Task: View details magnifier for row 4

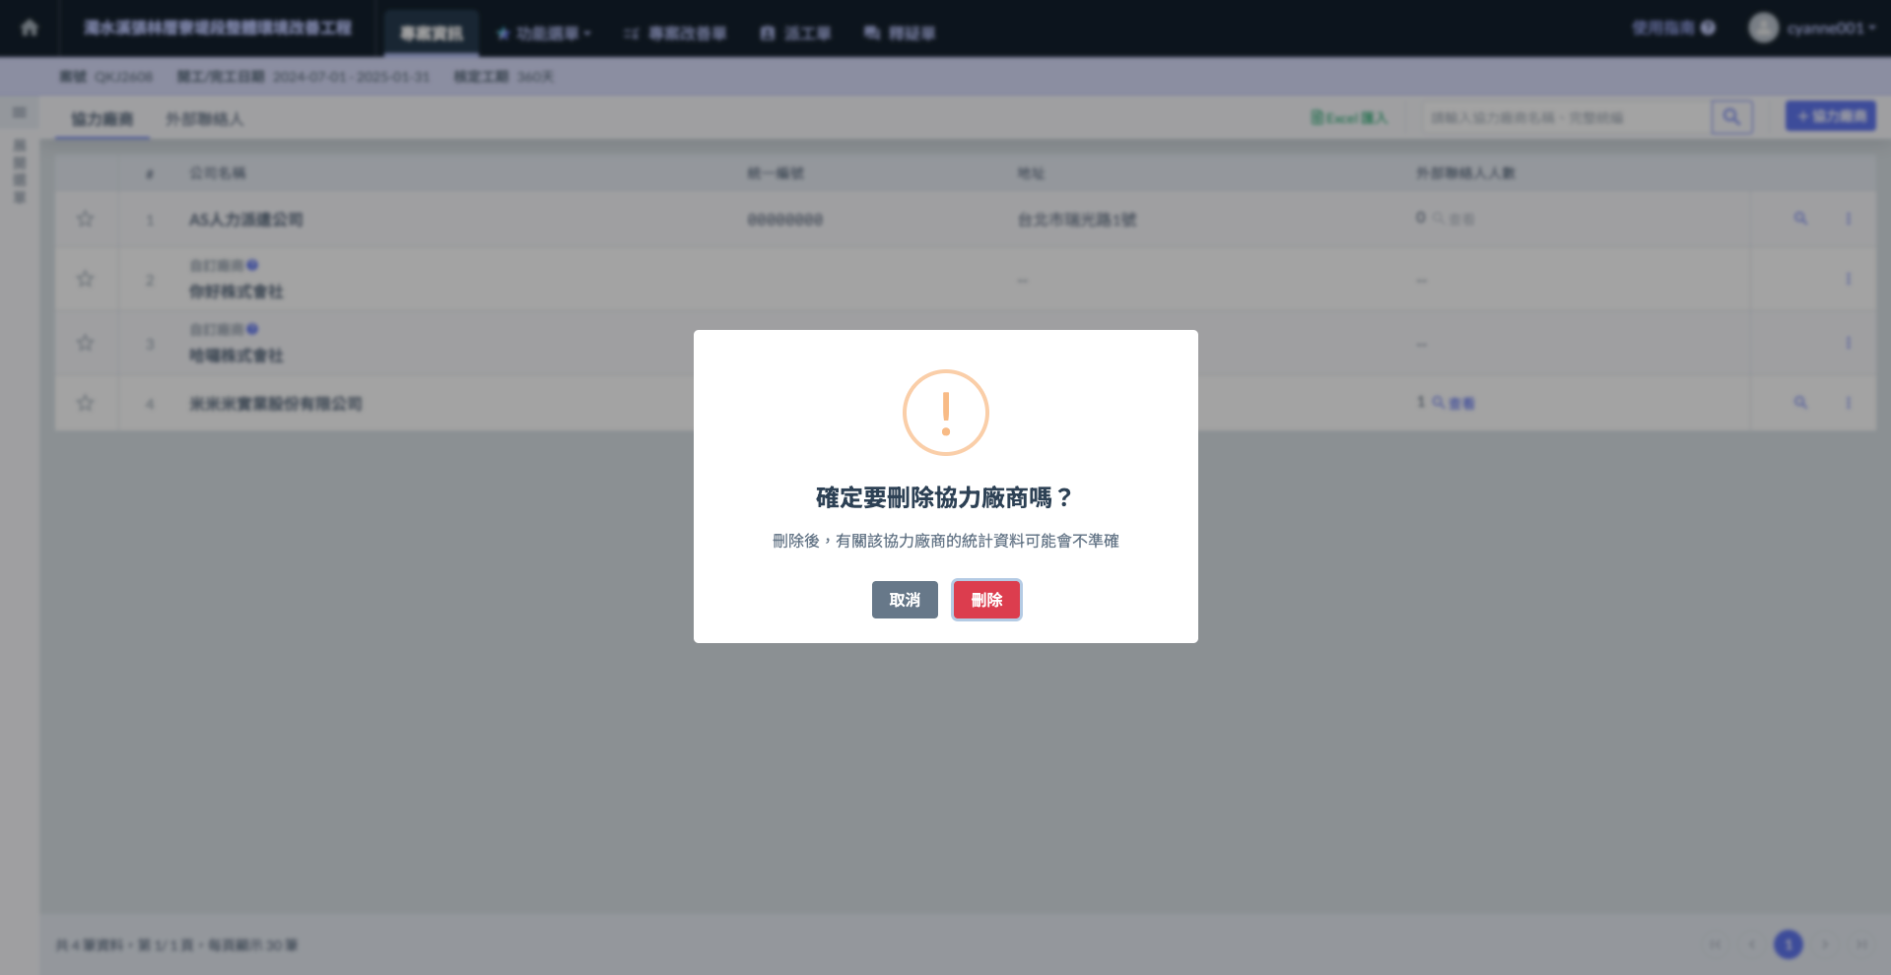Action: pyautogui.click(x=1800, y=403)
